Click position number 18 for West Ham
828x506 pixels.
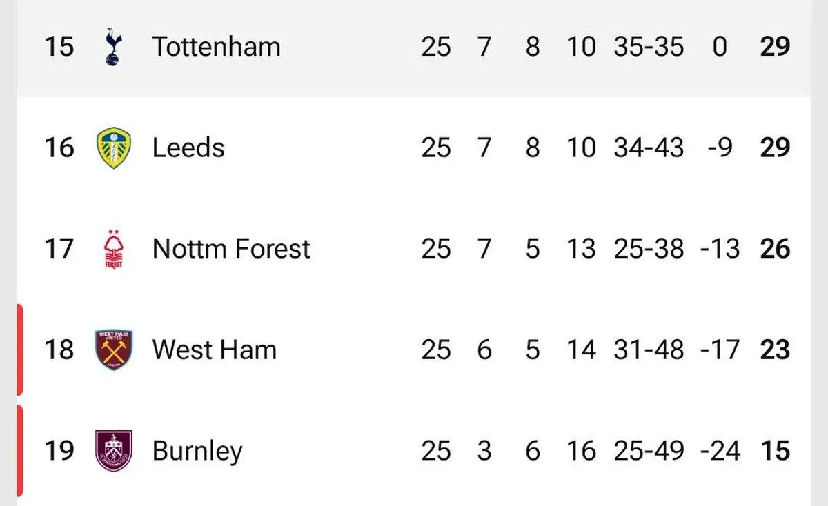point(59,350)
